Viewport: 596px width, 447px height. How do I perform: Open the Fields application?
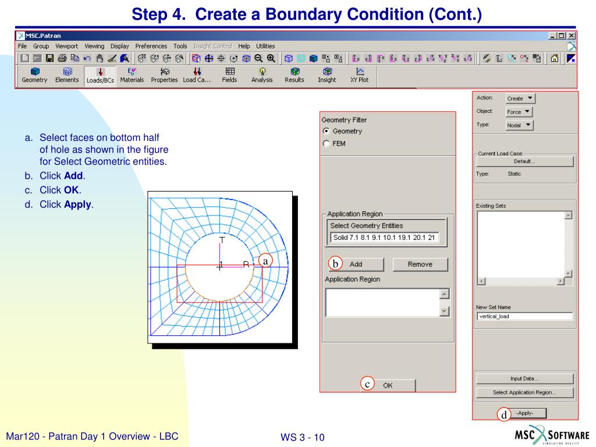[x=229, y=75]
